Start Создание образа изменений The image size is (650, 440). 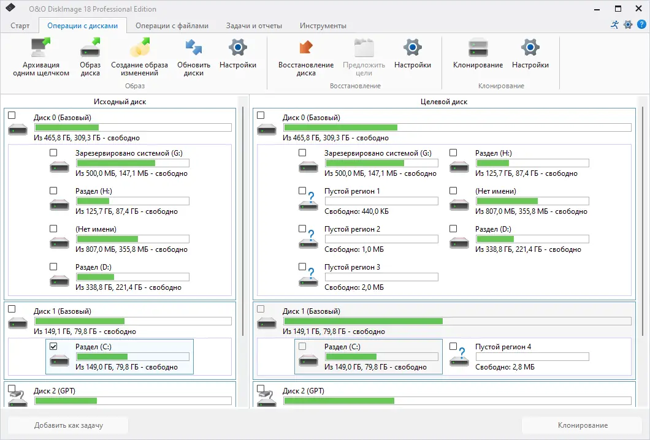[139, 48]
